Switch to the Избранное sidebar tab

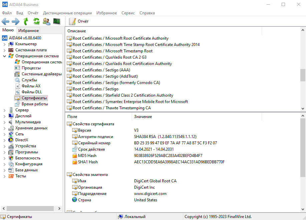tap(28, 31)
